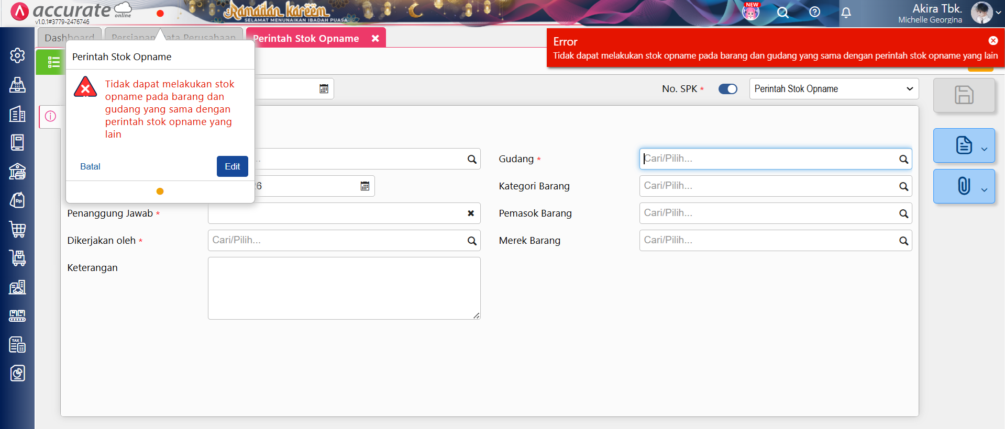
Task: Click the Edit button in popup
Action: pos(232,166)
